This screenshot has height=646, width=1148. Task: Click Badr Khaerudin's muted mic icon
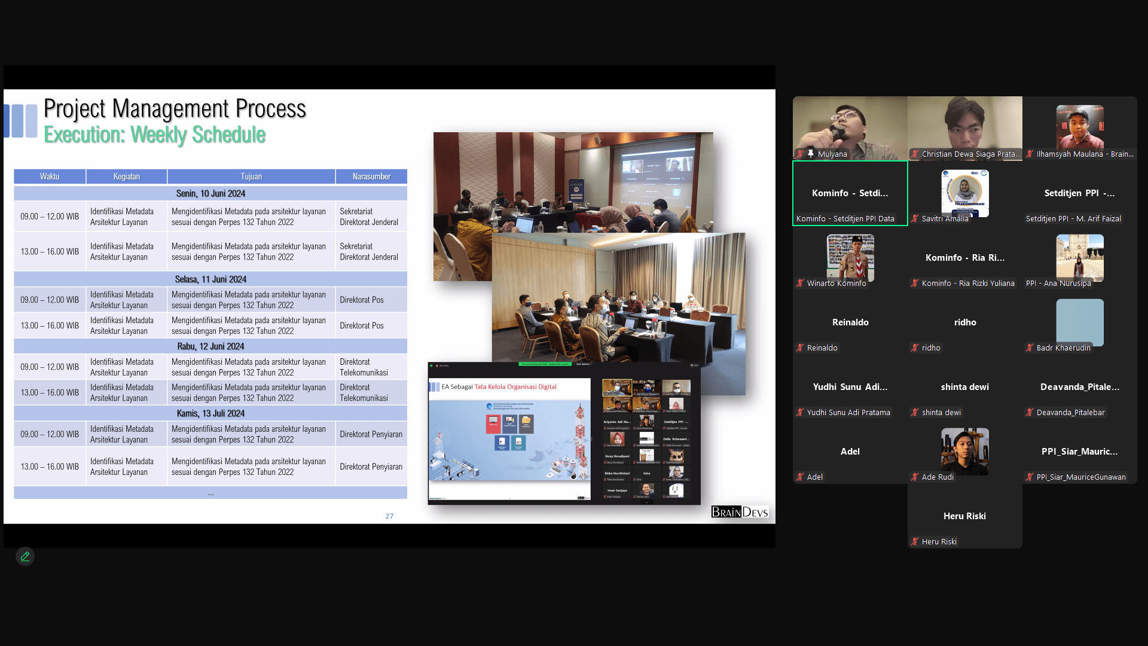(x=1030, y=348)
